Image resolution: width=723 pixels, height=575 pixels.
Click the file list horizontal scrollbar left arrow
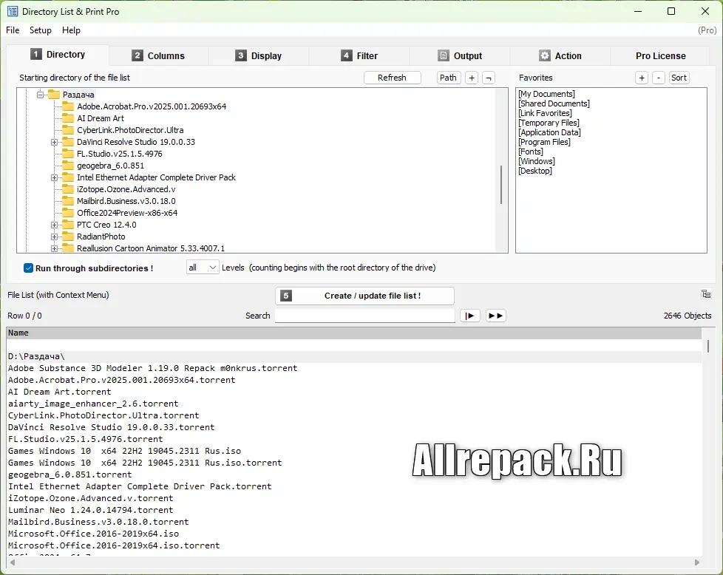click(x=13, y=562)
